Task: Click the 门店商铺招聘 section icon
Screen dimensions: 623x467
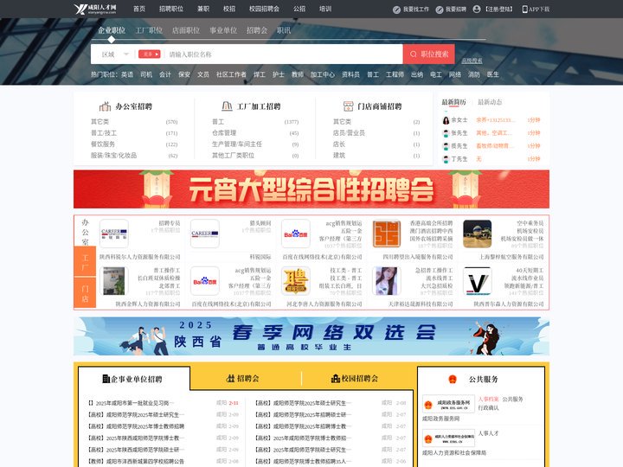Action: tap(348, 106)
